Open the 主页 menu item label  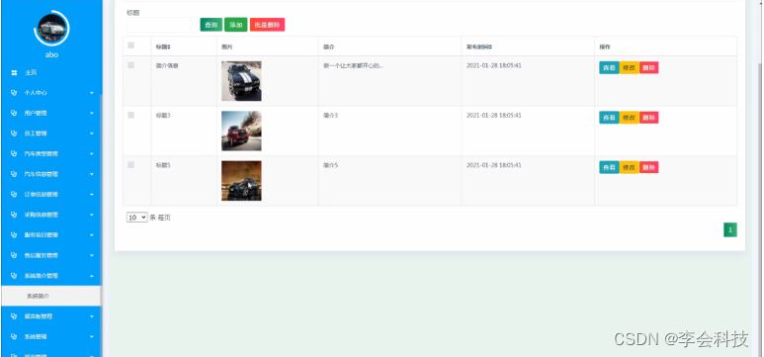31,72
